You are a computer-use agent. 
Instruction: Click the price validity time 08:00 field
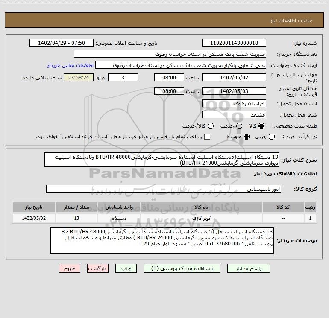click(x=169, y=91)
